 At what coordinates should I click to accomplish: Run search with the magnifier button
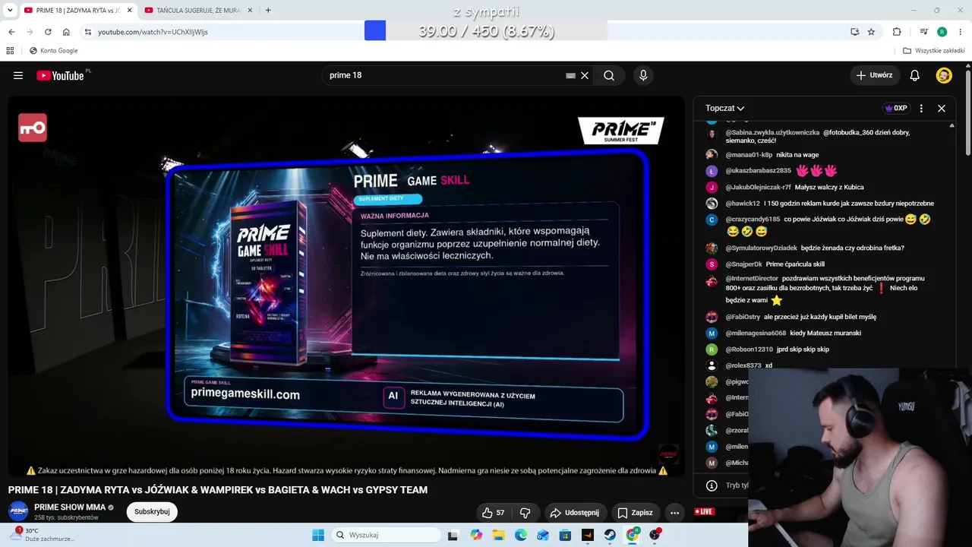609,75
